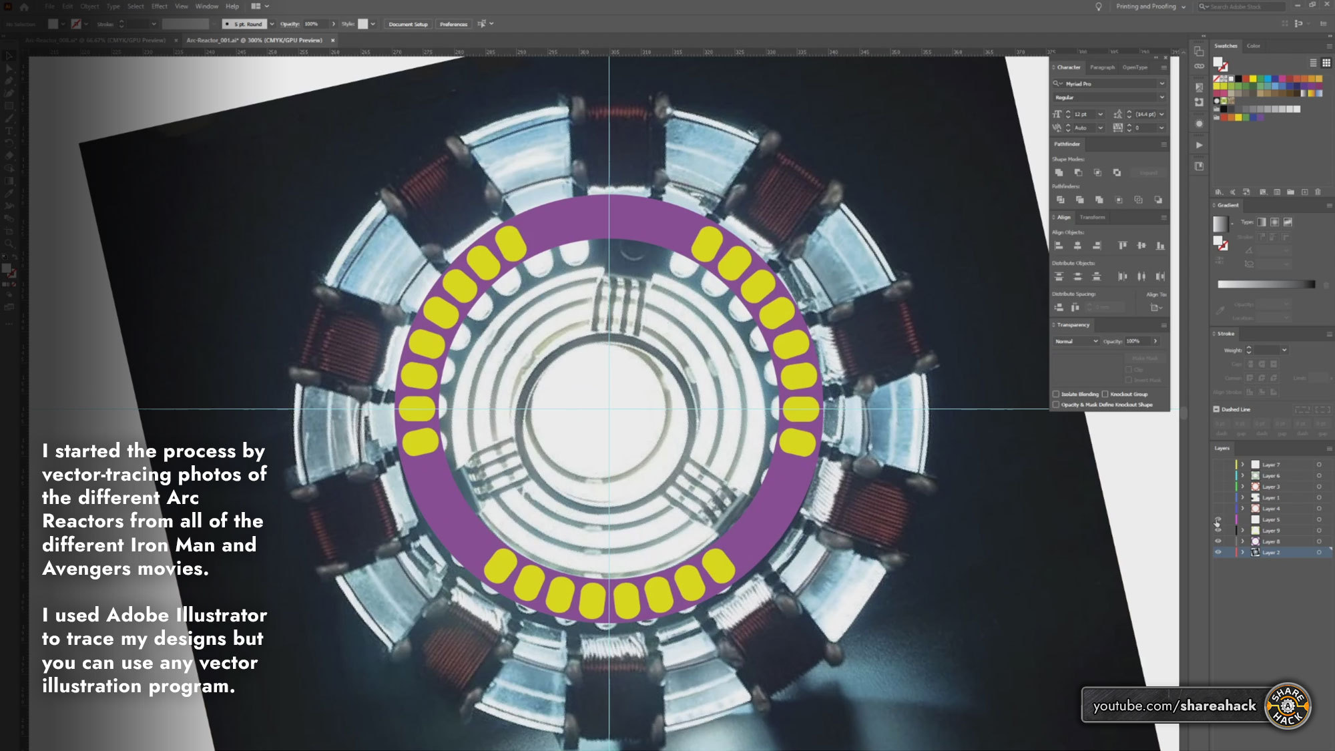Click the Document Setup button
The image size is (1335, 751).
(x=407, y=23)
